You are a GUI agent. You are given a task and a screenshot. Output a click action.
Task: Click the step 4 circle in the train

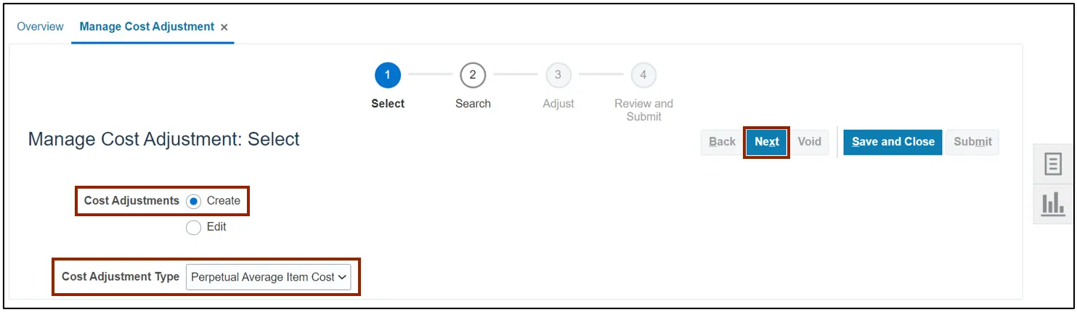click(643, 75)
